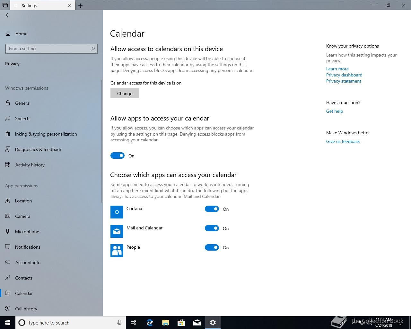Image resolution: width=411 pixels, height=329 pixels.
Task: Select Camera in App permissions
Action: (51, 216)
